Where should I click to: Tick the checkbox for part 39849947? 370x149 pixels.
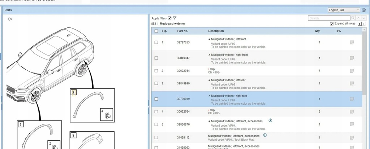coord(156,58)
